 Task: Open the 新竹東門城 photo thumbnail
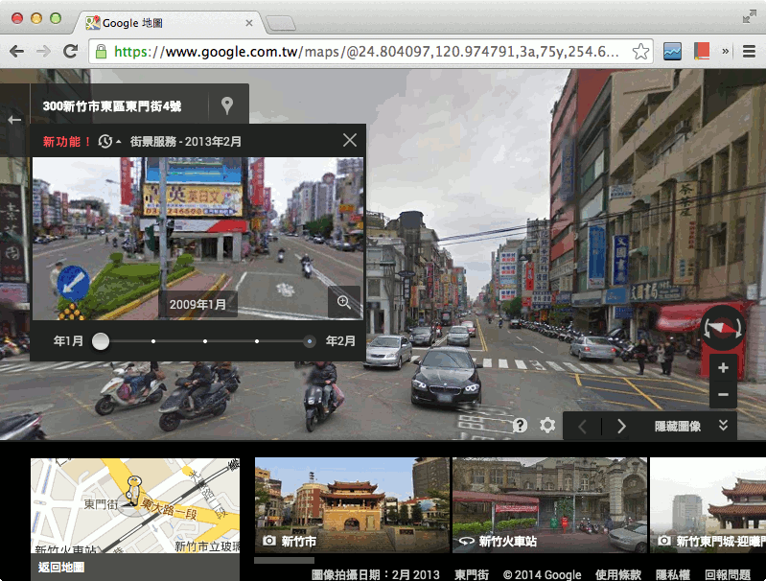[x=708, y=504]
